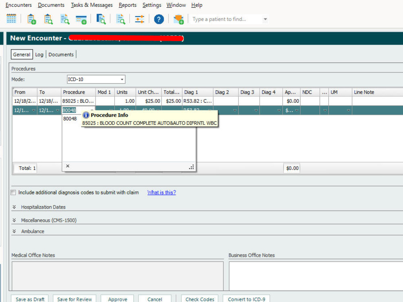Open the settings sliders toolbar icon
Viewport: 403px width, 302px height.
[x=139, y=19]
